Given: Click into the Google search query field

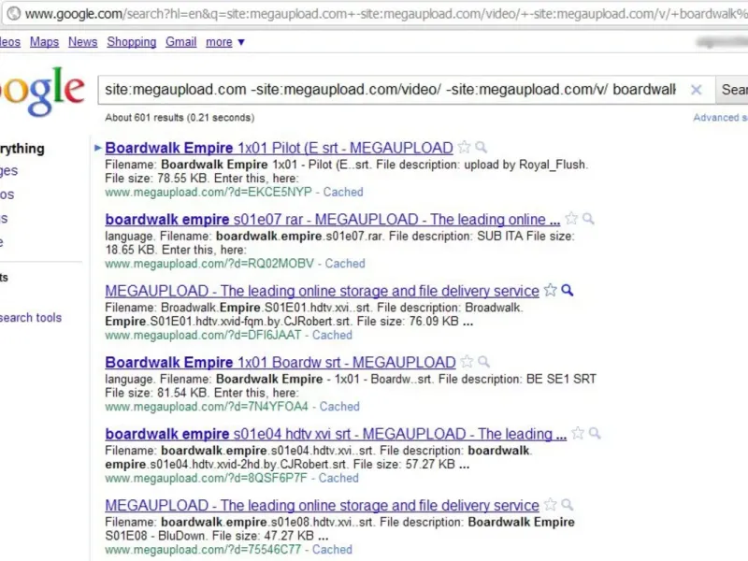Looking at the screenshot, I should click(391, 89).
